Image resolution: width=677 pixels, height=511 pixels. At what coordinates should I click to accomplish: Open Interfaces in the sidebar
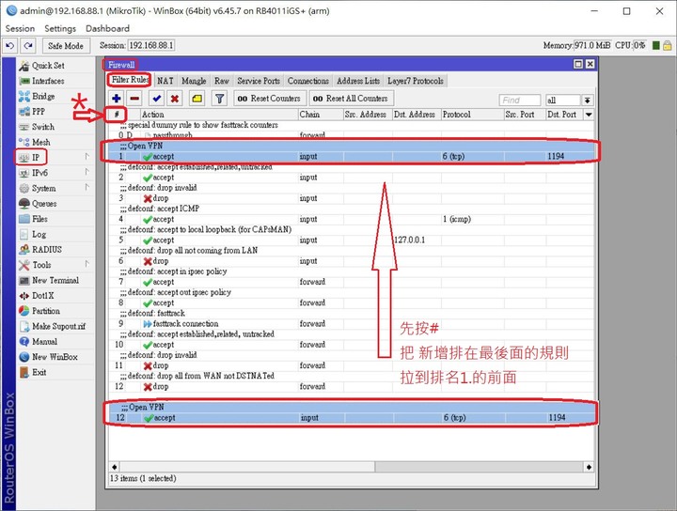pyautogui.click(x=48, y=81)
